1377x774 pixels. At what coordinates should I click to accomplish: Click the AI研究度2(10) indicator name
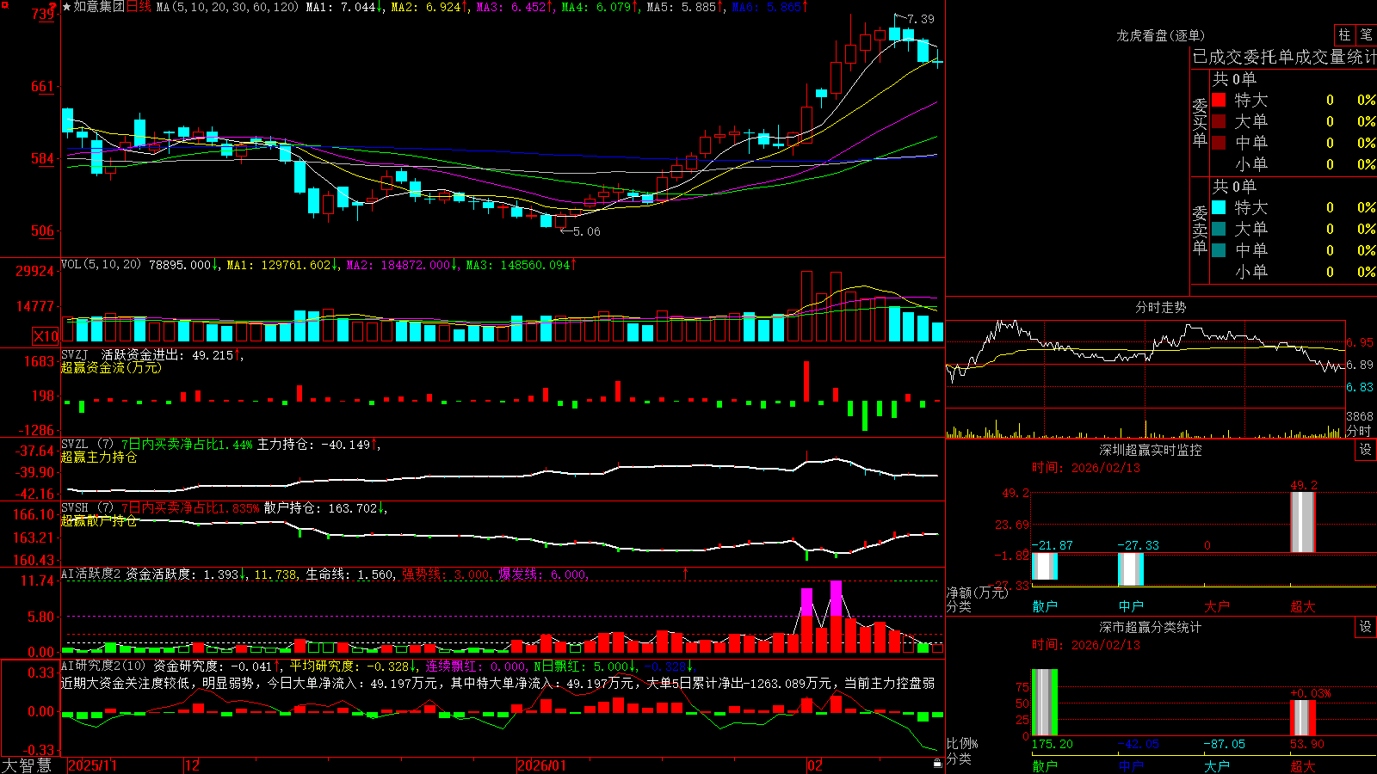tap(103, 666)
